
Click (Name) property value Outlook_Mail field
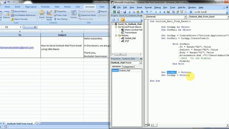130,71
